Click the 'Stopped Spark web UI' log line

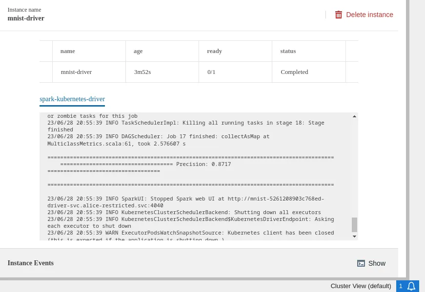(x=186, y=202)
